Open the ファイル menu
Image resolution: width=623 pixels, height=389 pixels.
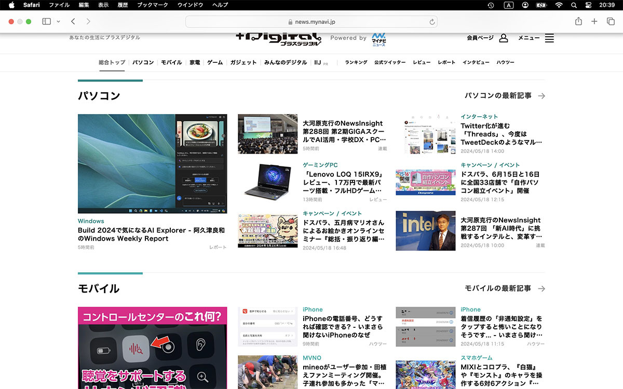point(59,5)
